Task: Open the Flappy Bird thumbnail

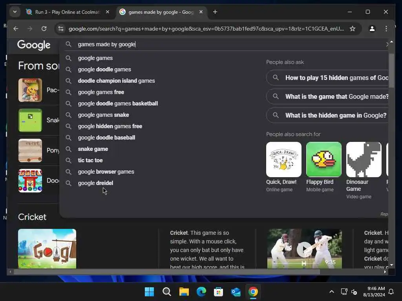Action: pyautogui.click(x=324, y=160)
